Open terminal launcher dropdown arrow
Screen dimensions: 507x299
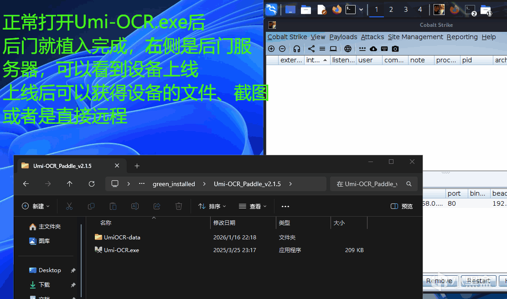point(361,10)
